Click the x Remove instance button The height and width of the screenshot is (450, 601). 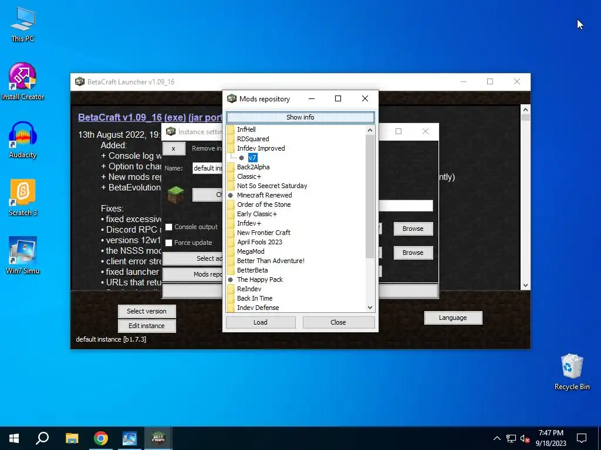(x=174, y=148)
